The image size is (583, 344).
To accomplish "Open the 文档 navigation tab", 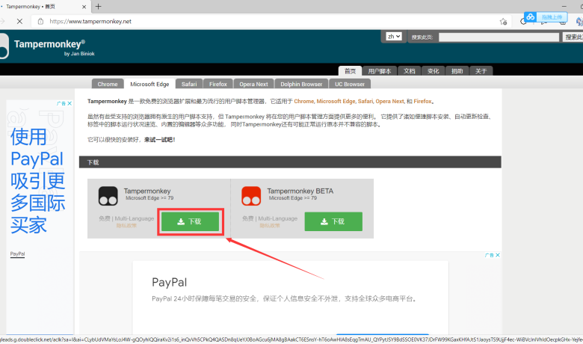I will pyautogui.click(x=409, y=71).
